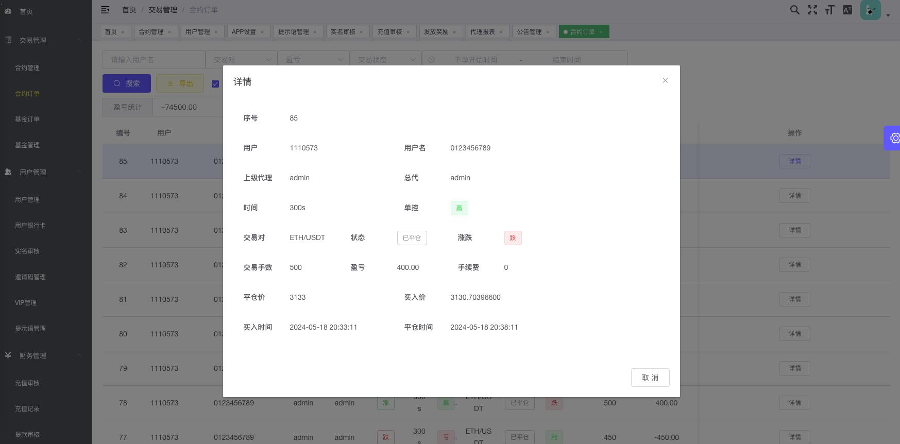
Task: Click the language translation icon
Action: click(847, 10)
